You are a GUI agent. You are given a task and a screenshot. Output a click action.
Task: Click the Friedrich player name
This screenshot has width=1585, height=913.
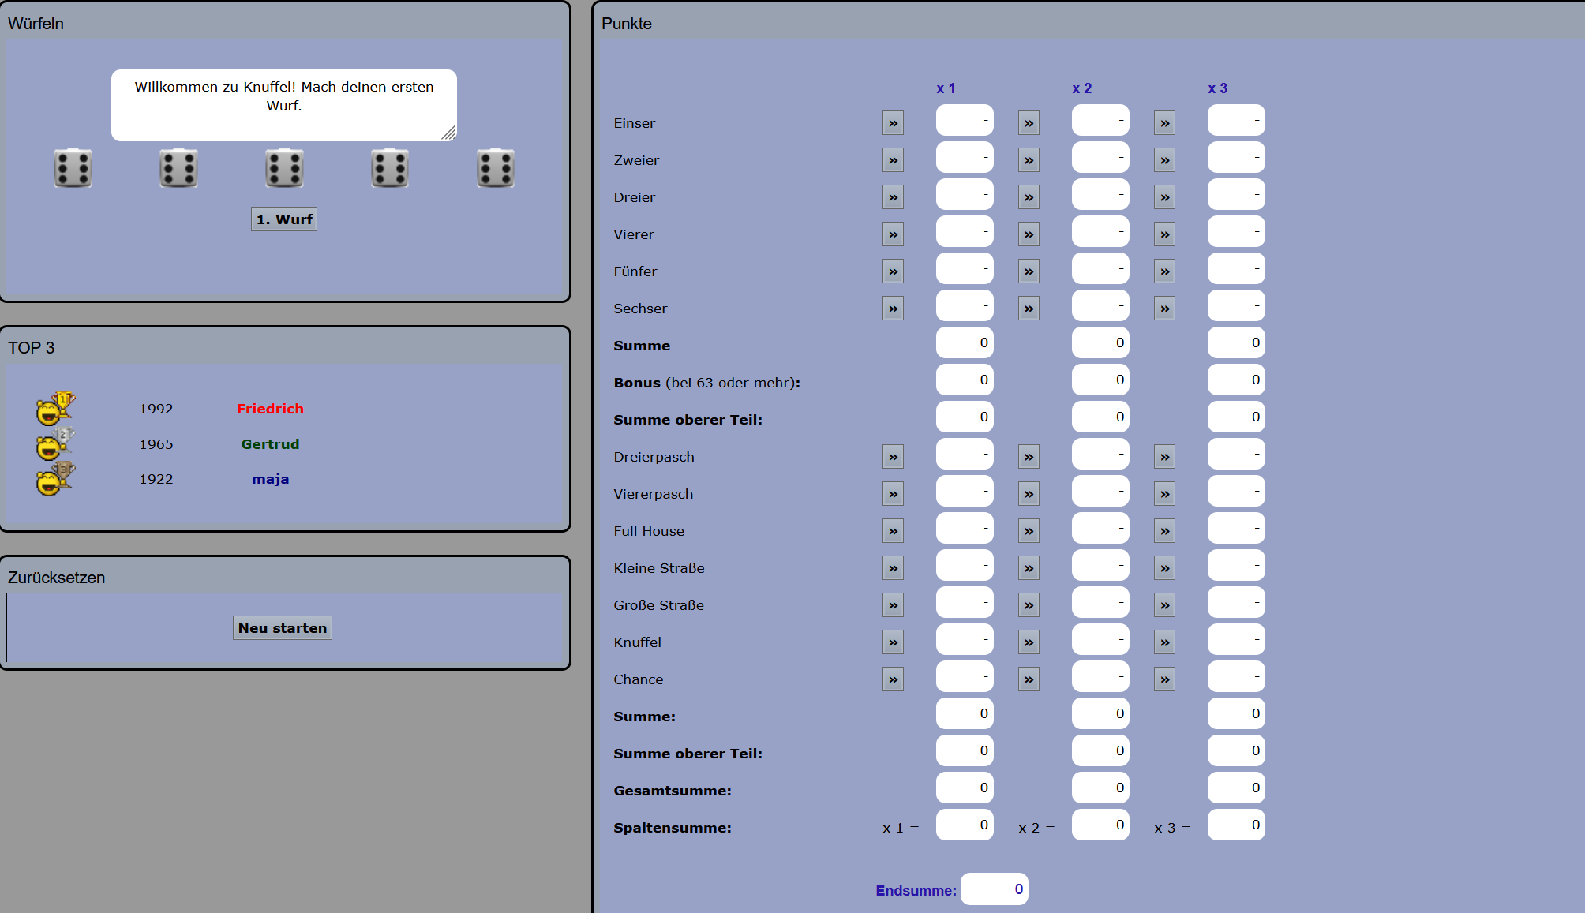(270, 409)
